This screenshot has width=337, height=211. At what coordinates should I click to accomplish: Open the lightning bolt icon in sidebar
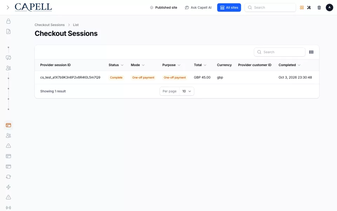(x=8, y=187)
